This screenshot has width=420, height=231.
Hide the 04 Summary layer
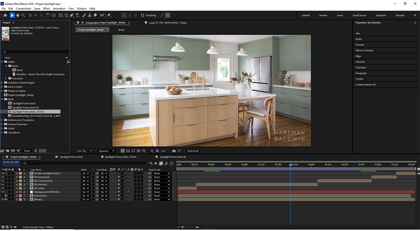[x=3, y=177]
